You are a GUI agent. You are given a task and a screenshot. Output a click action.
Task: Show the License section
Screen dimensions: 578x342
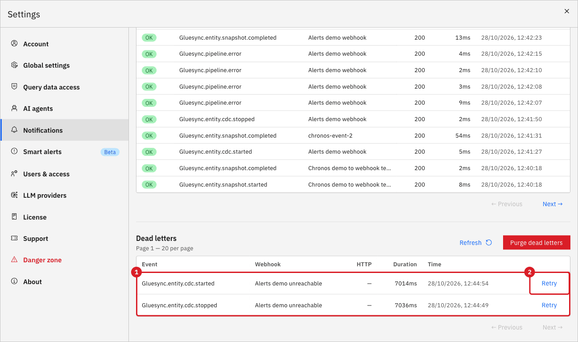pyautogui.click(x=65, y=217)
